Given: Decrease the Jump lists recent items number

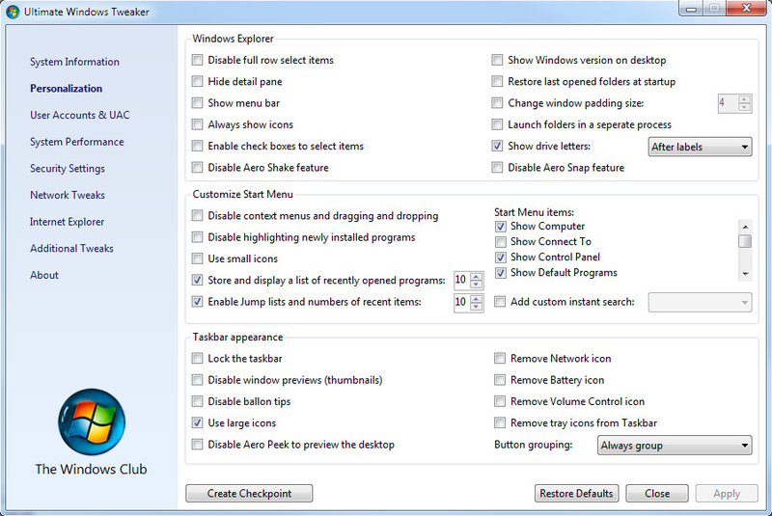Looking at the screenshot, I should 476,306.
